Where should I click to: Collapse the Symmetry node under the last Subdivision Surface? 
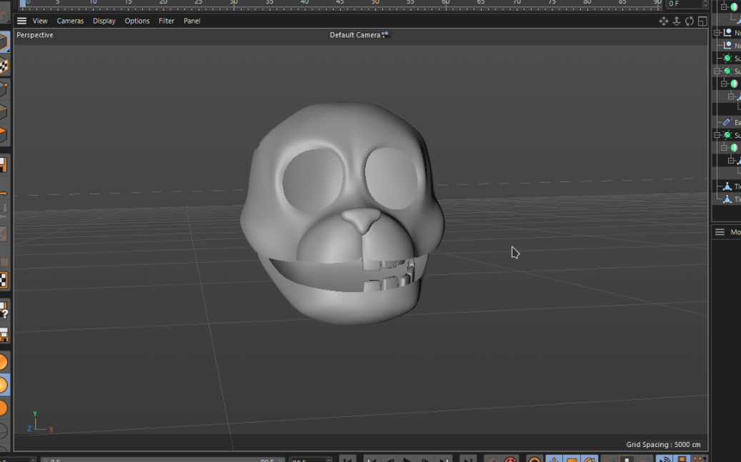pos(724,148)
